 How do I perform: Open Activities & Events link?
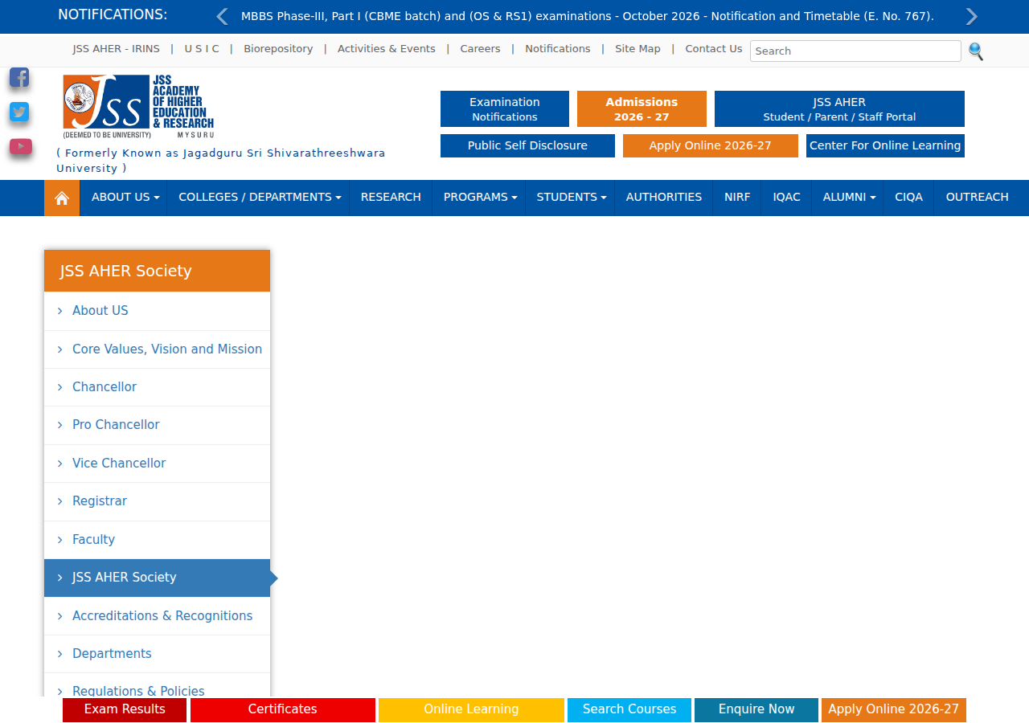coord(387,49)
